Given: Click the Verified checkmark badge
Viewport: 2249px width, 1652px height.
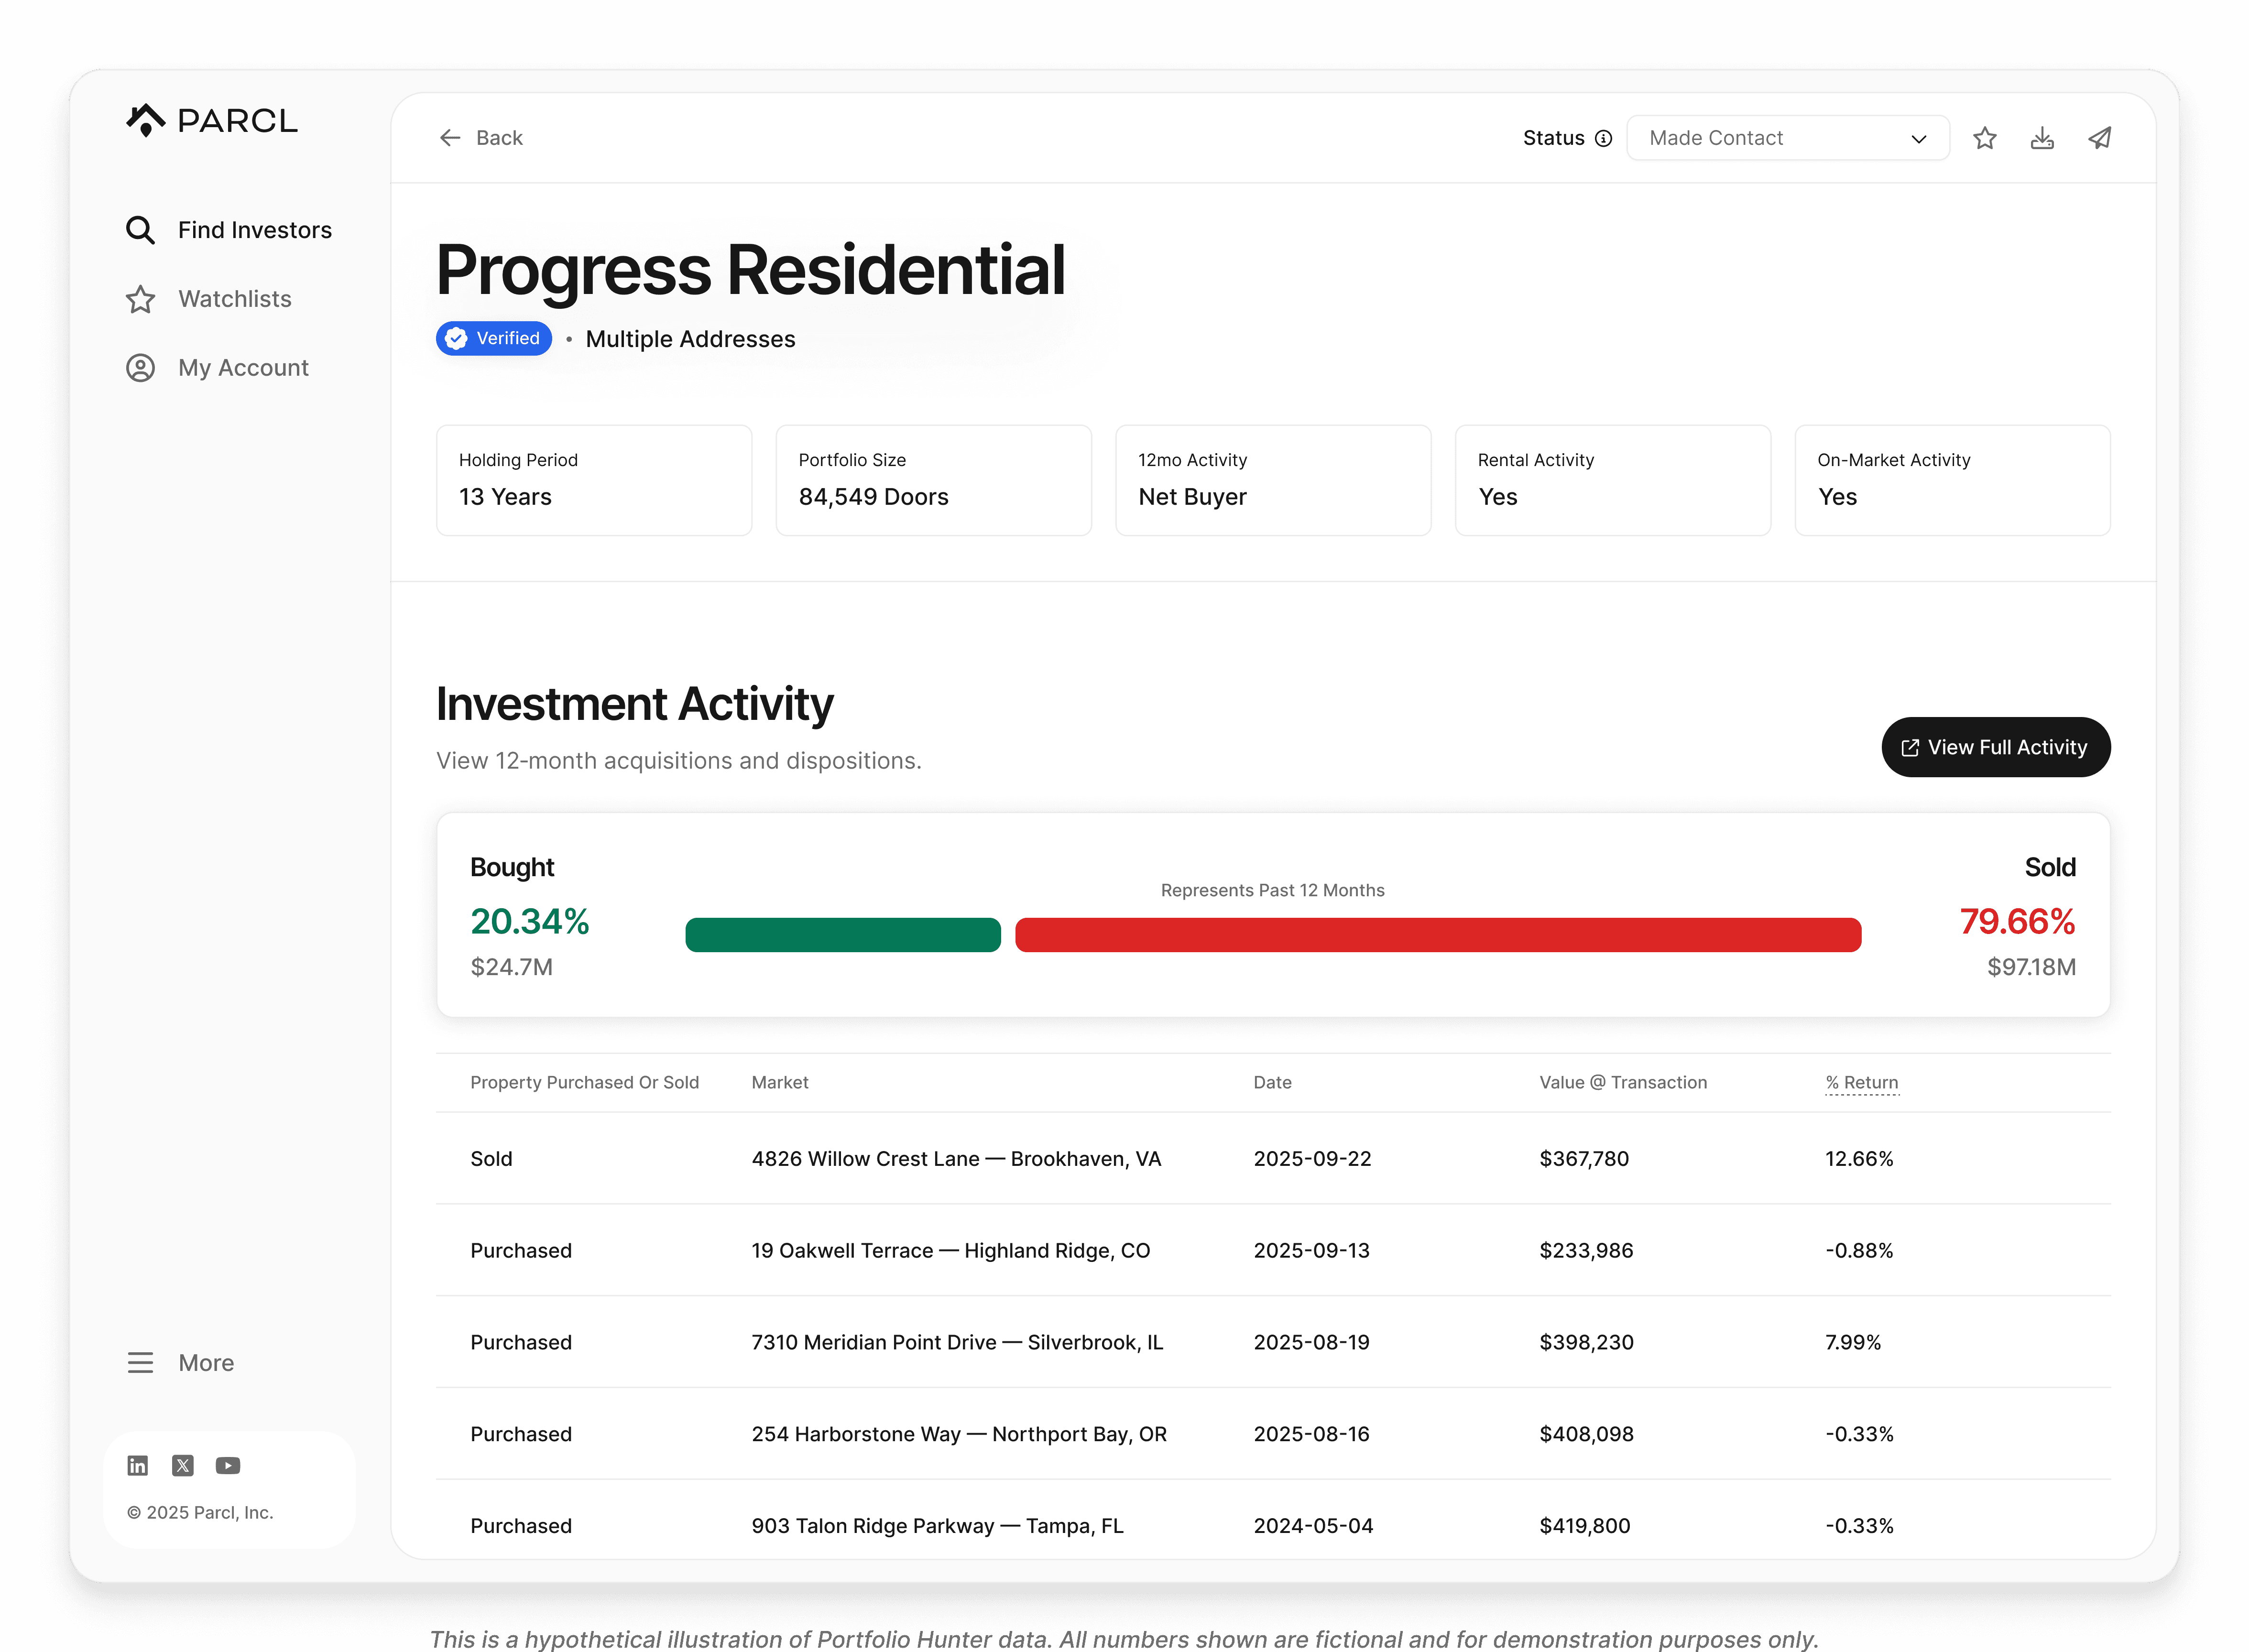Looking at the screenshot, I should point(494,338).
